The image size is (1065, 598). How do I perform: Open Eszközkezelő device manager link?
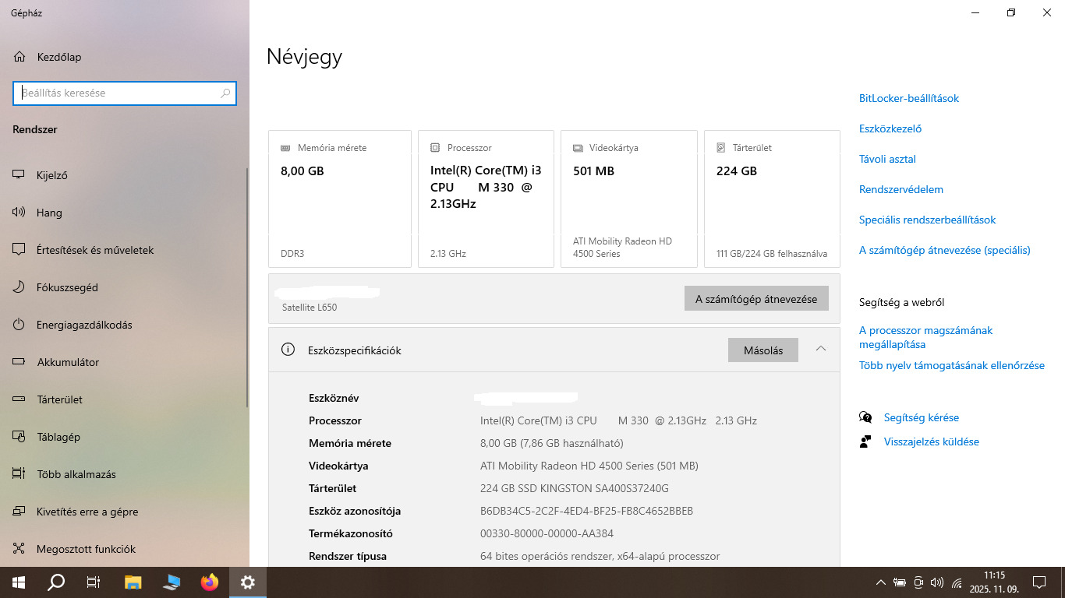coord(890,128)
